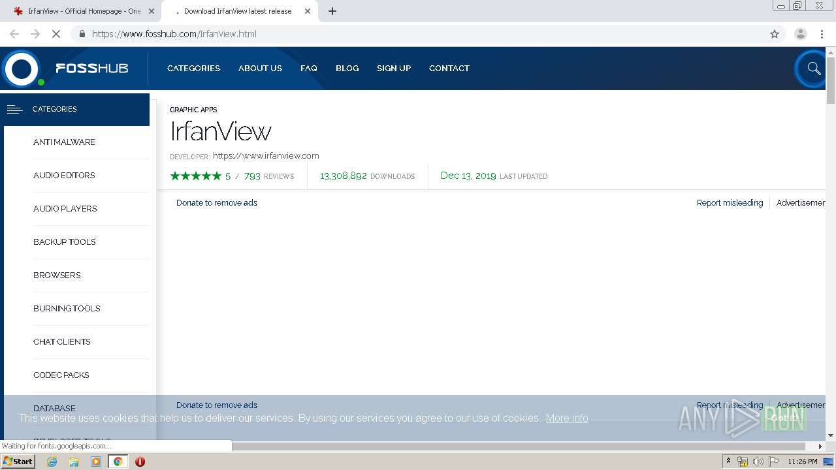Click the horizontal scrollbar right arrow
836x470 pixels.
click(820, 446)
